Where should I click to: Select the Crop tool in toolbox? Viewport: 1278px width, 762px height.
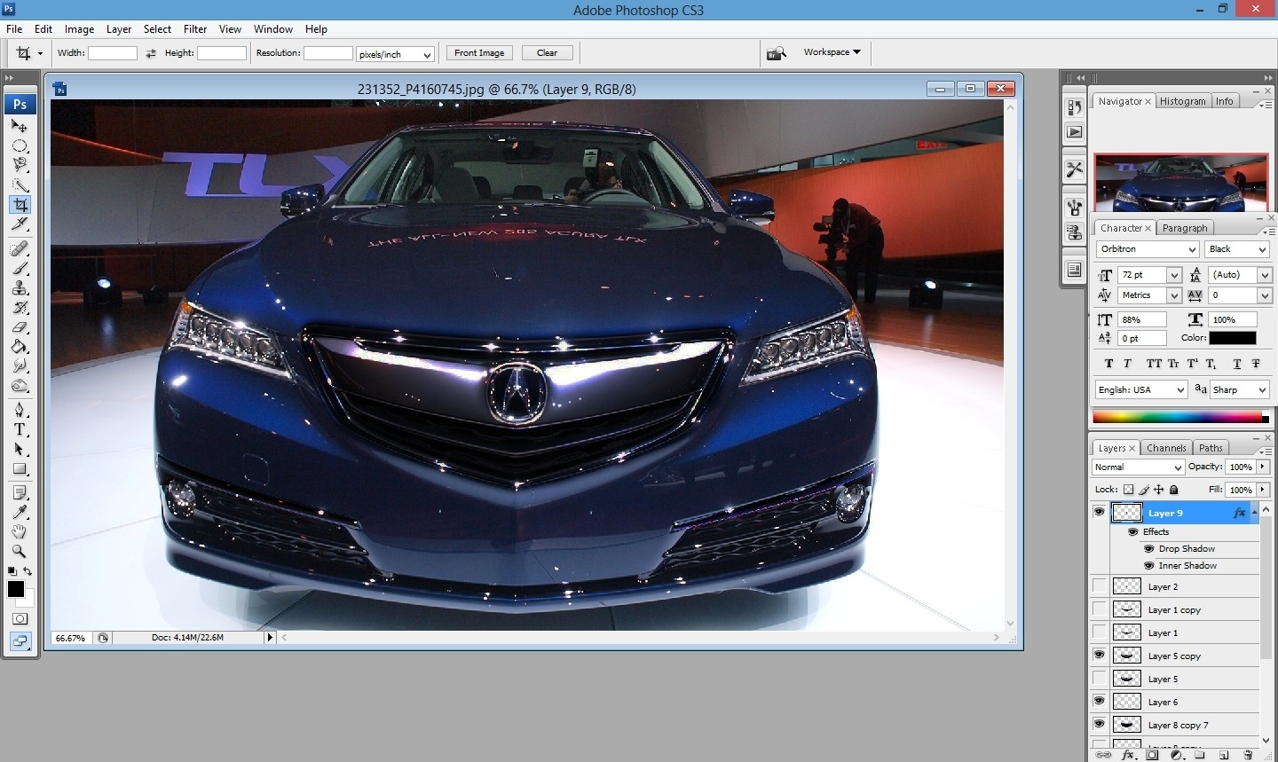20,205
